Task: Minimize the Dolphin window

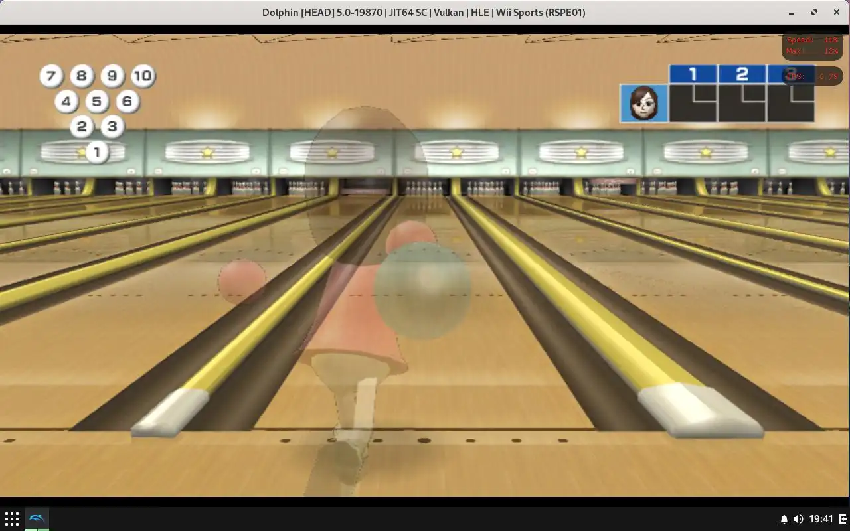Action: click(x=792, y=12)
